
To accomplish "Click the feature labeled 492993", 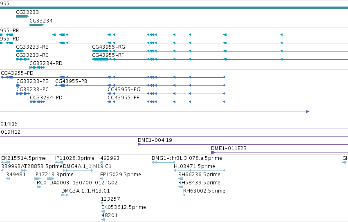I will [x=110, y=158].
